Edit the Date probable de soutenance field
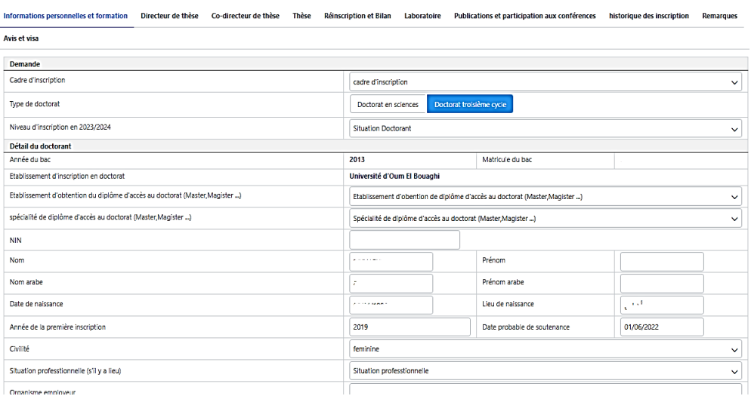Image resolution: width=751 pixels, height=399 pixels. pyautogui.click(x=661, y=327)
